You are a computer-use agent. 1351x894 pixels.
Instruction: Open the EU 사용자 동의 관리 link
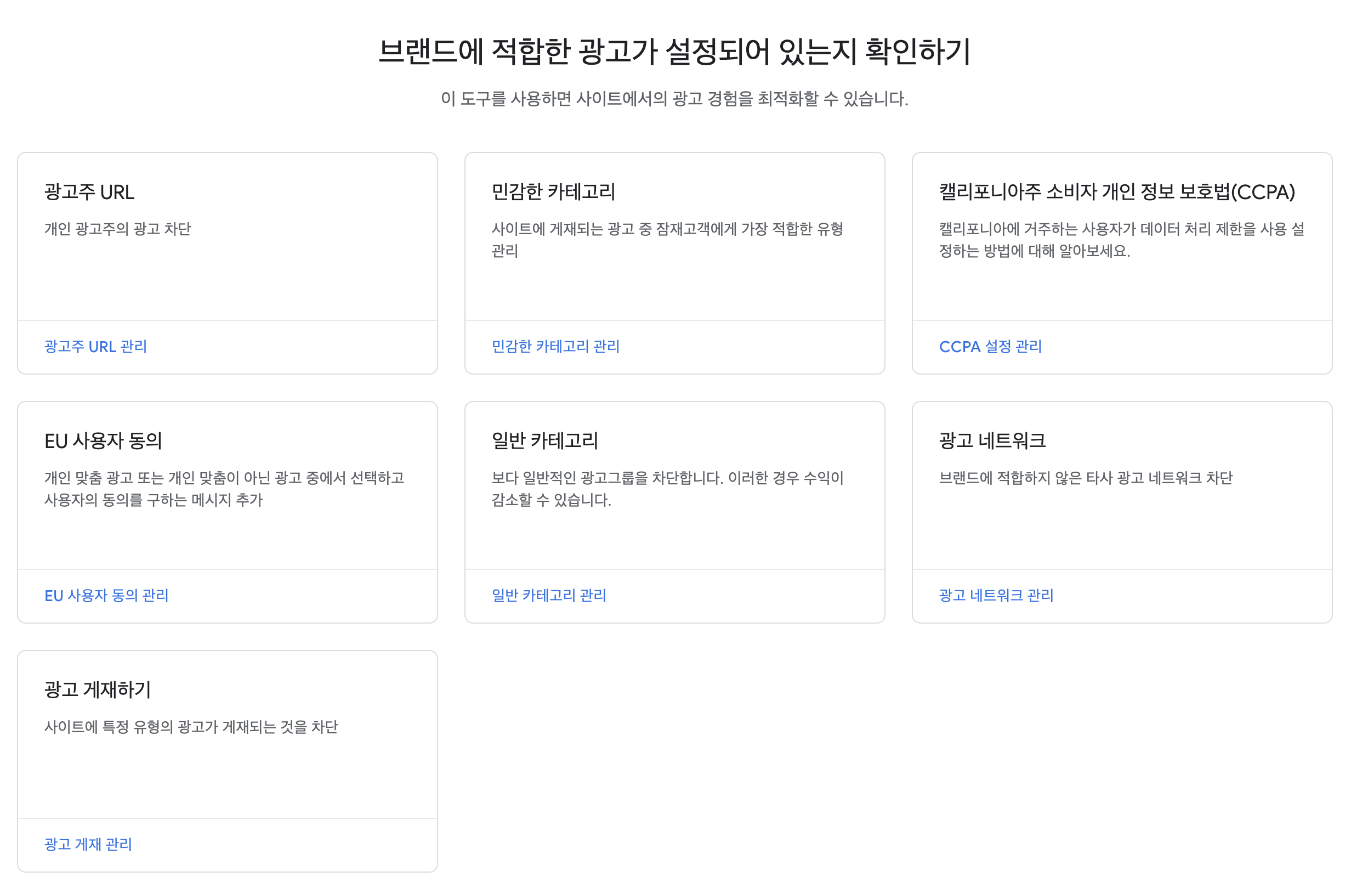pyautogui.click(x=107, y=595)
